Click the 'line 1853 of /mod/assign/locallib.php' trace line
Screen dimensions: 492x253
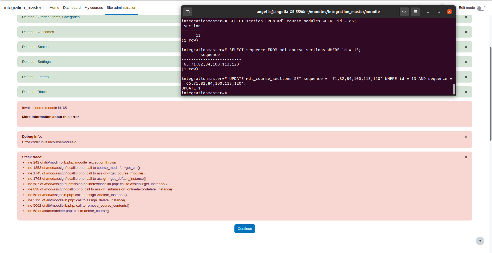(x=83, y=168)
